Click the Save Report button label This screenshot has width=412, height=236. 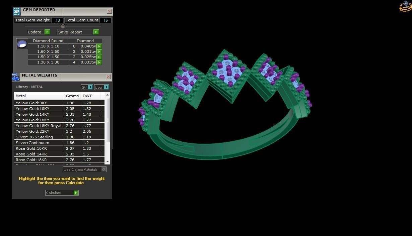click(x=70, y=32)
